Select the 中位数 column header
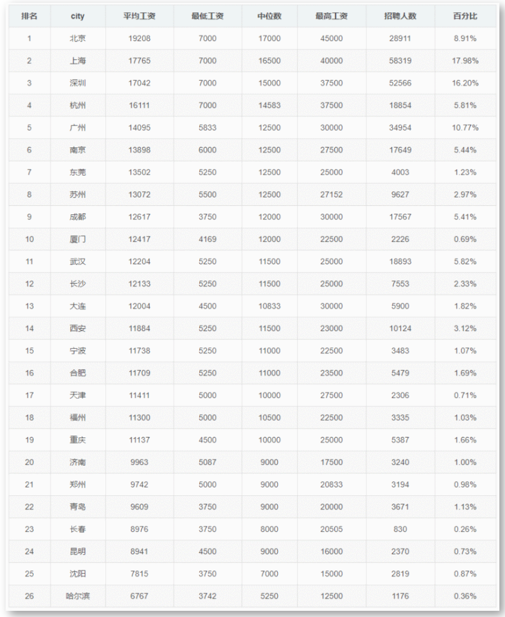 [269, 16]
